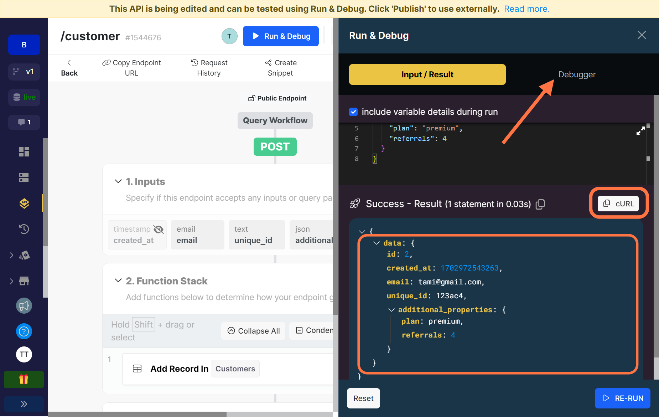This screenshot has width=659, height=417.
Task: Toggle include variable details during run
Action: click(x=353, y=112)
